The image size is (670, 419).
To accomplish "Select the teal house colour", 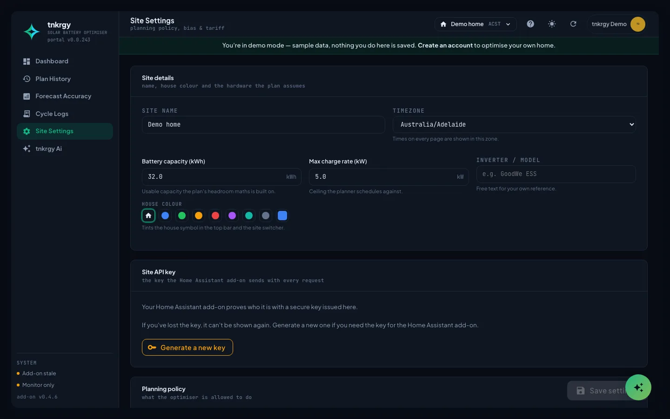I will 249,216.
